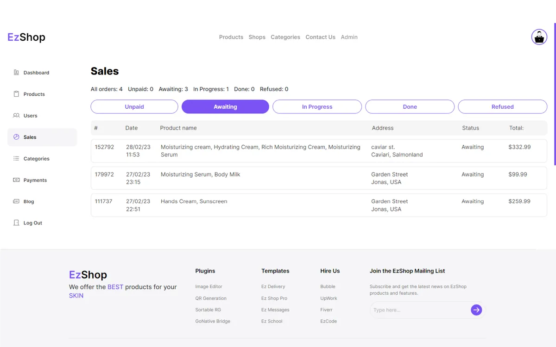Open Ez Shop Pro template link

pyautogui.click(x=274, y=298)
